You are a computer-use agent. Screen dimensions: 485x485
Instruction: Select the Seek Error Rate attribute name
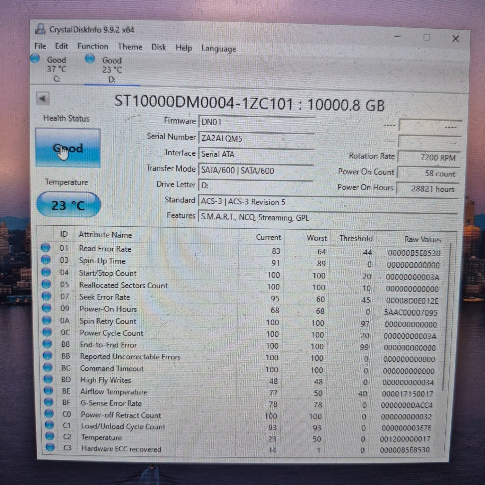pos(104,297)
